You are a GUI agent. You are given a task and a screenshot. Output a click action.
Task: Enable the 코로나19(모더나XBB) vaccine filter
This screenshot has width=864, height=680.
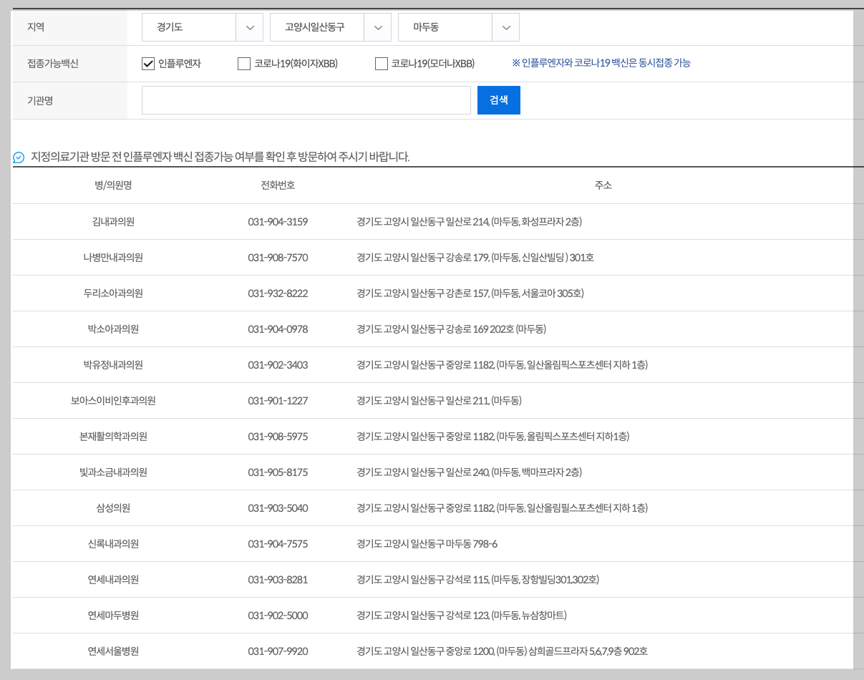pyautogui.click(x=382, y=64)
